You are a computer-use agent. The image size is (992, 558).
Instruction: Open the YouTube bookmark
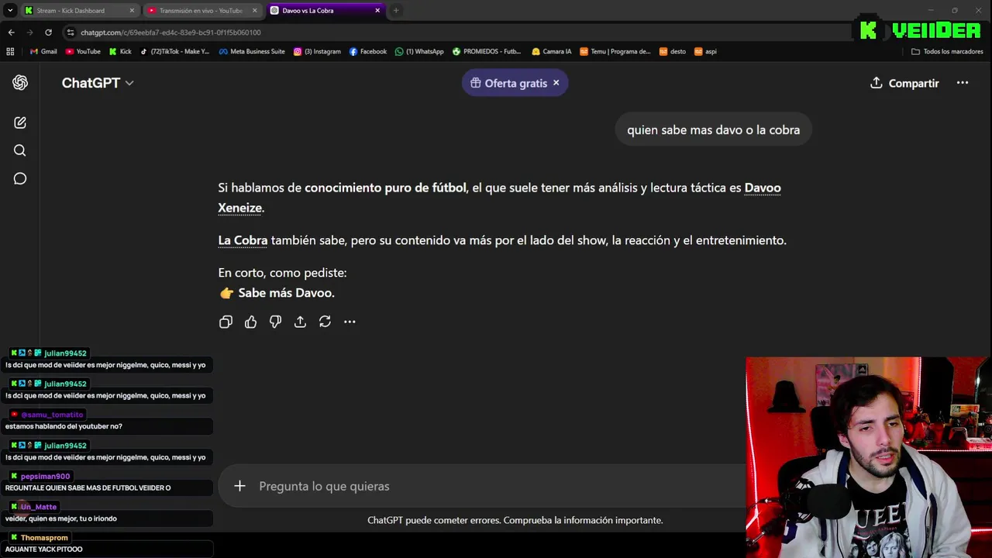83,51
